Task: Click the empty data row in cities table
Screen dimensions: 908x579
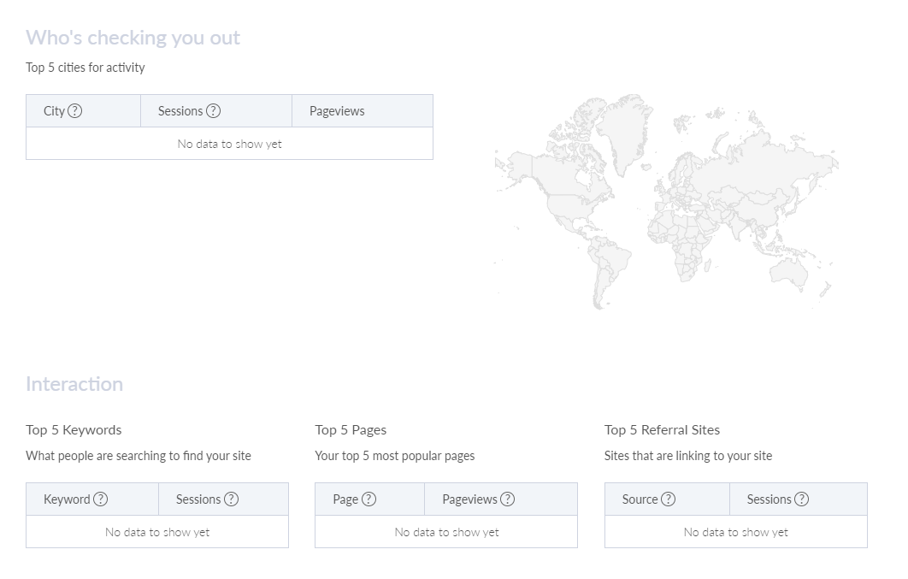Action: (x=229, y=144)
